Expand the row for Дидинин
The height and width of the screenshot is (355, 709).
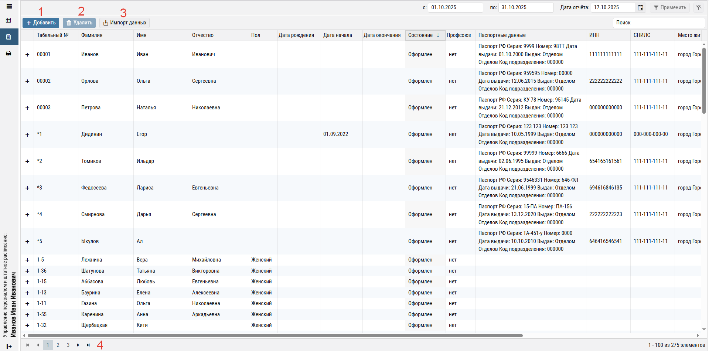[x=27, y=135]
